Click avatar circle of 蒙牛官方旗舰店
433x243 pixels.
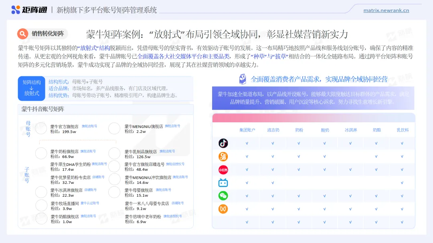[x=41, y=128]
